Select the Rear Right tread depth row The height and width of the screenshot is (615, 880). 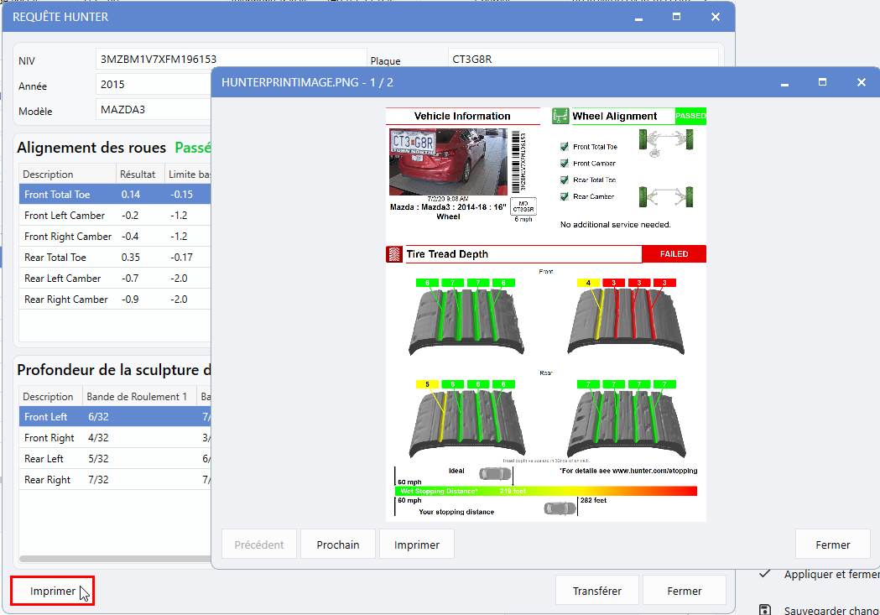coord(115,480)
